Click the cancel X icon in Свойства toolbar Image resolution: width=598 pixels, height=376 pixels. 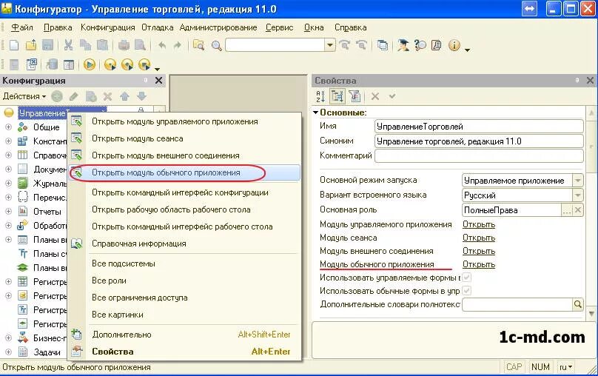pos(375,96)
